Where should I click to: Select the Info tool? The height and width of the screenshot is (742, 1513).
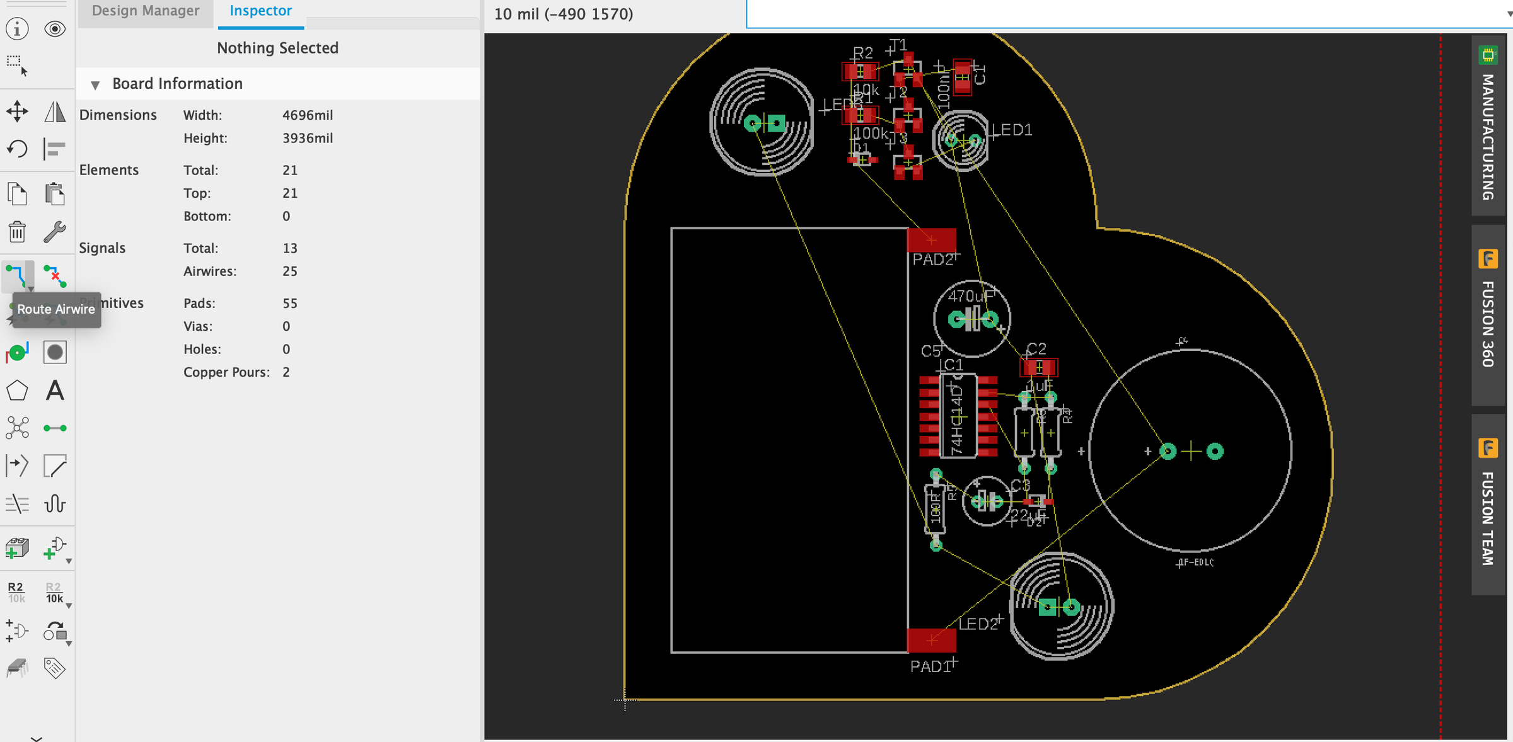(x=17, y=29)
